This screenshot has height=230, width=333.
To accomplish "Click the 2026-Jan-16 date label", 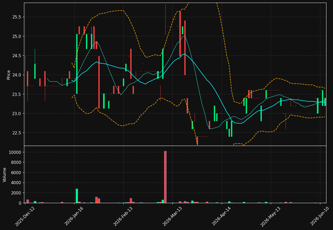I will pyautogui.click(x=74, y=216).
